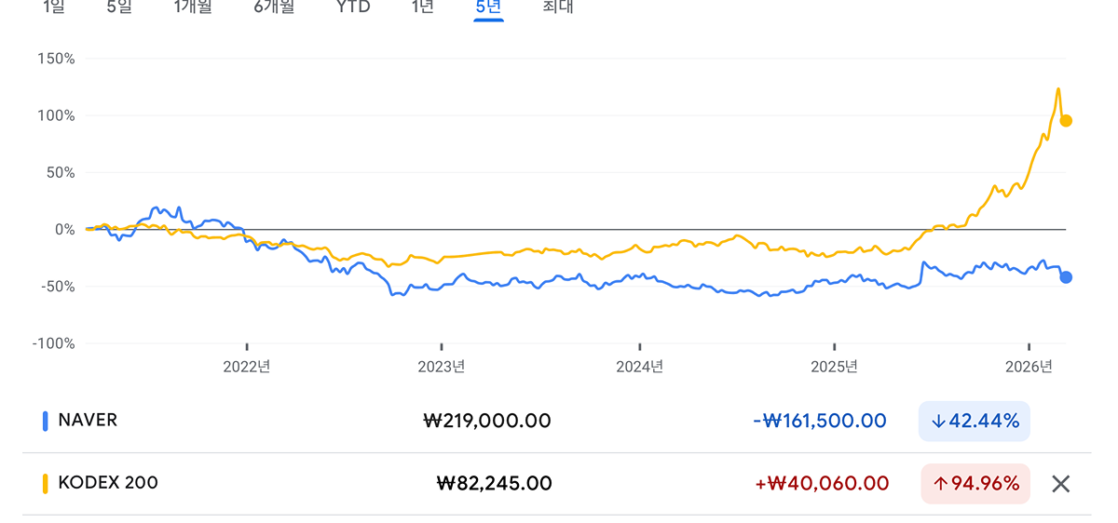Click the NAVER 42.44% decrease badge

(975, 422)
